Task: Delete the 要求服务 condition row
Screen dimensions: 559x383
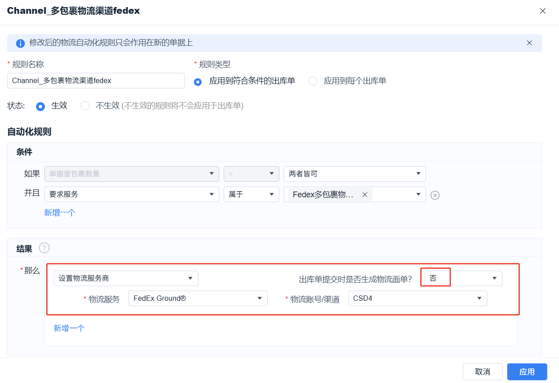Action: [435, 195]
